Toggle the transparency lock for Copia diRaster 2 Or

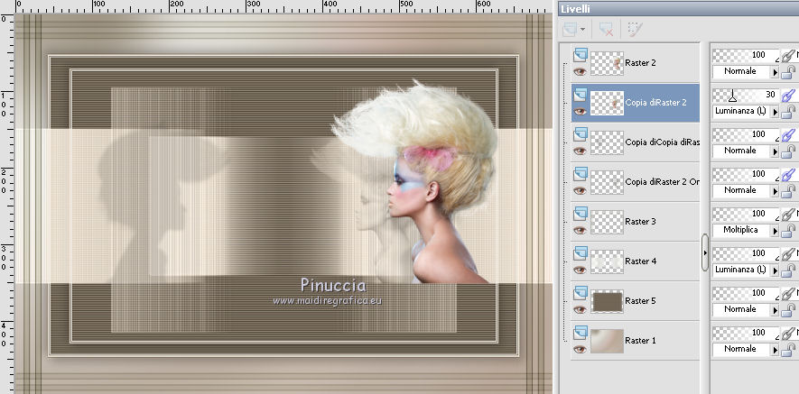(788, 191)
